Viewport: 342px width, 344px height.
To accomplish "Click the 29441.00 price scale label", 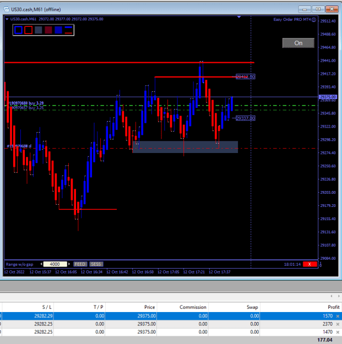I will tap(328, 61).
